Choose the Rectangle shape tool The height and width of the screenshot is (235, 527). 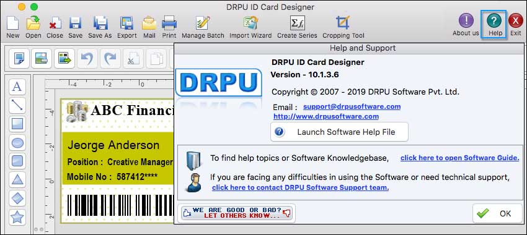17,124
